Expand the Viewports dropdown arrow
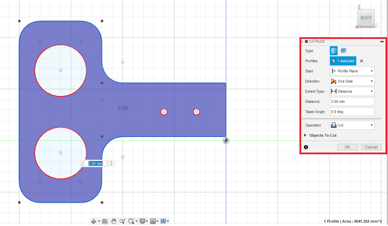The width and height of the screenshot is (388, 226). (168, 221)
